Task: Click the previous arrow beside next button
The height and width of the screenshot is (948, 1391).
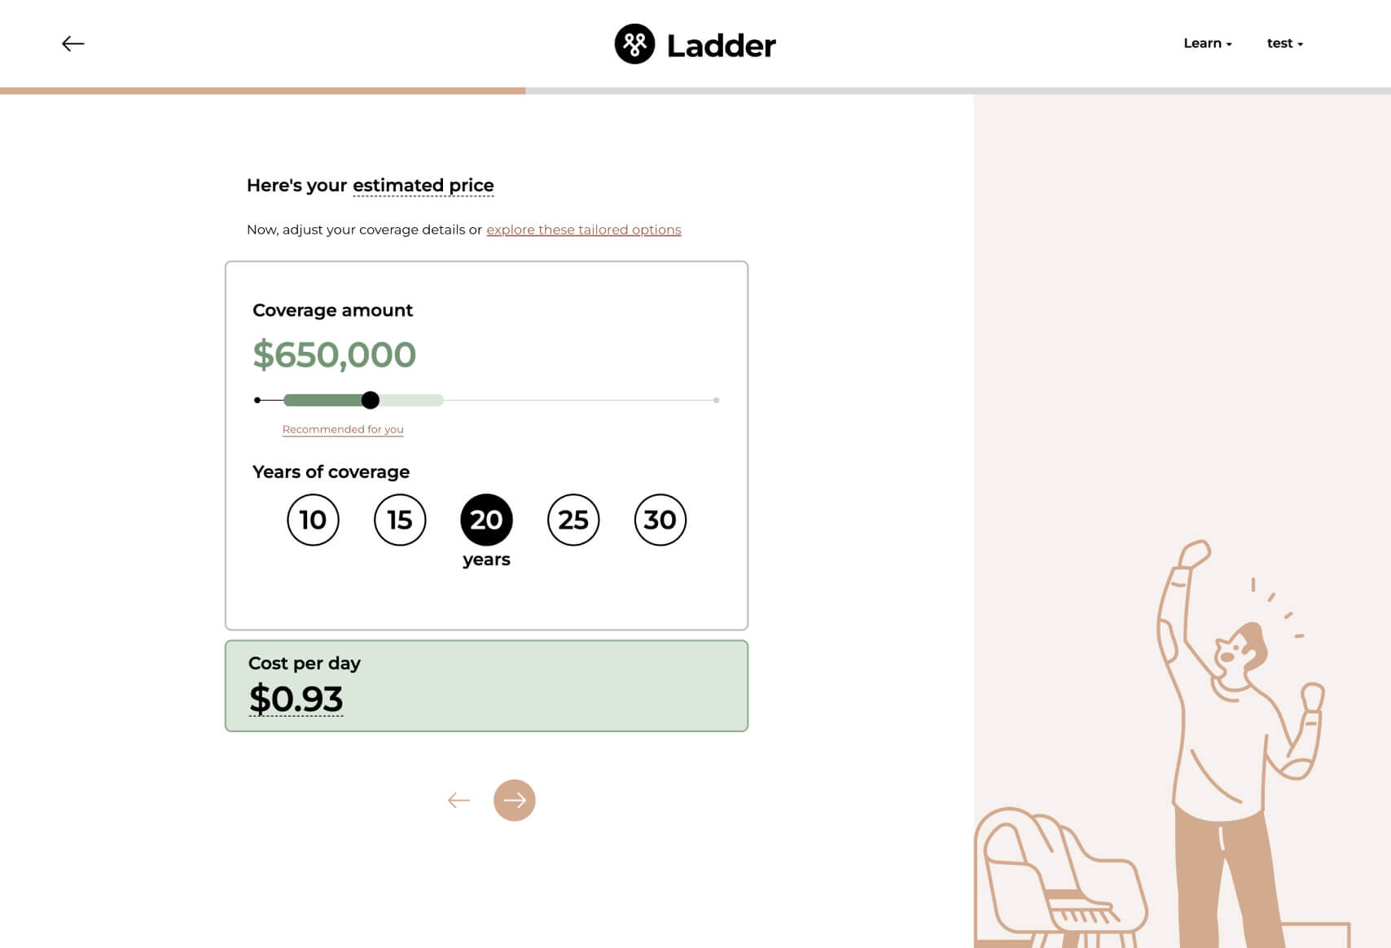Action: 459,801
